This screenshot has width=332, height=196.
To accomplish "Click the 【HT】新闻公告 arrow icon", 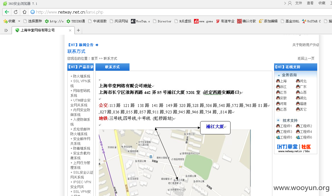I will (97, 45).
